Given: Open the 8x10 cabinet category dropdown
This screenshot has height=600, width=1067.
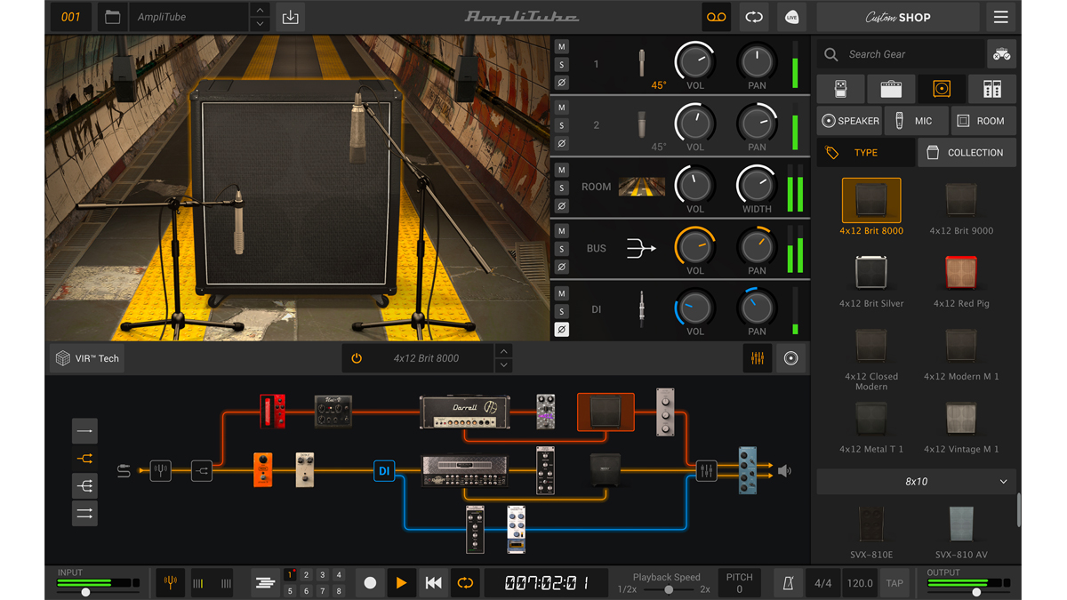Looking at the screenshot, I should click(915, 481).
